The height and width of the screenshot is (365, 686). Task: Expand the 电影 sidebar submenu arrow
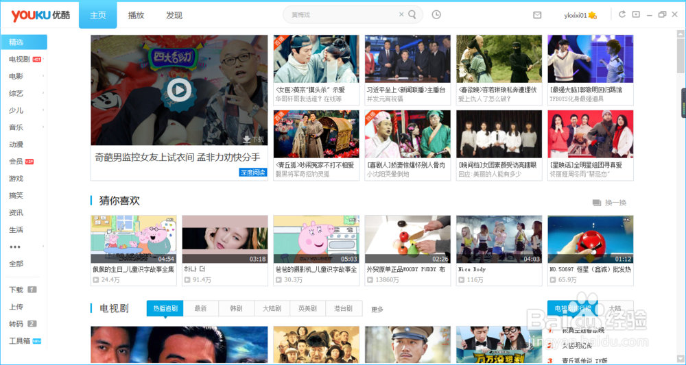(x=43, y=76)
